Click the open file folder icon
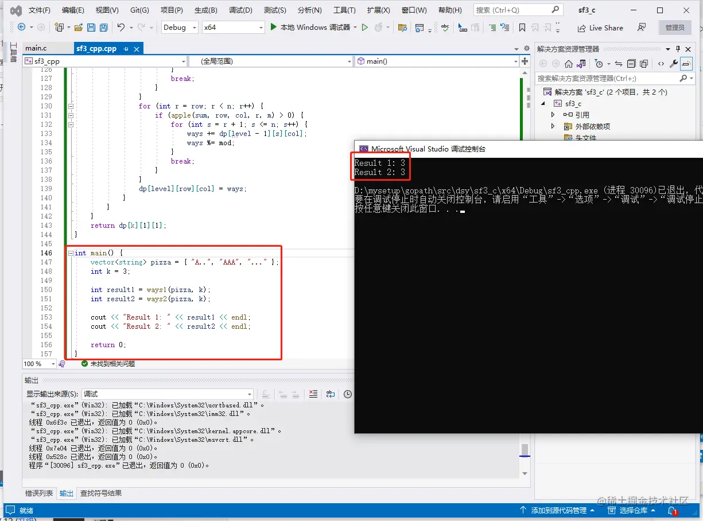 tap(78, 28)
